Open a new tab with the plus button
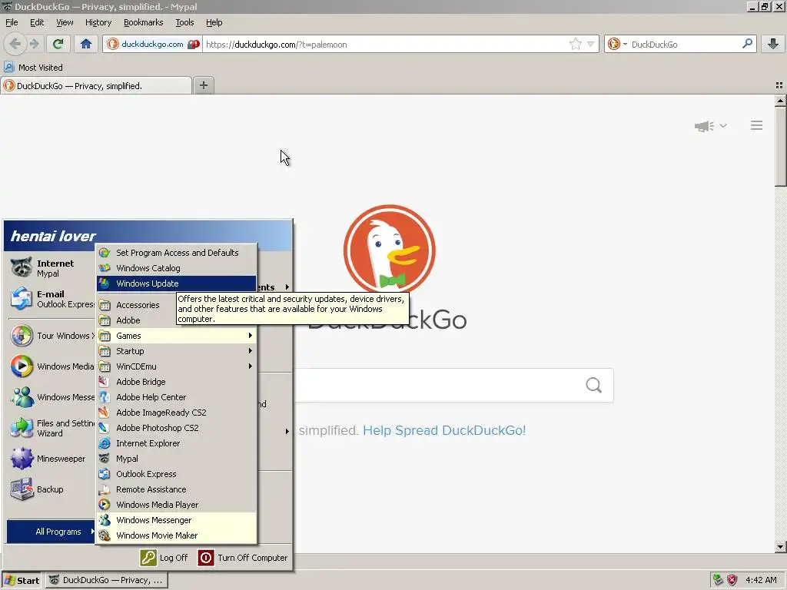Screen dimensions: 787x590 pos(203,85)
